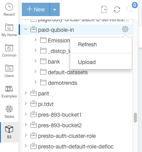Open the Recent section in the sidebar
Image resolution: width=142 pixels, height=152 pixels.
point(9,10)
